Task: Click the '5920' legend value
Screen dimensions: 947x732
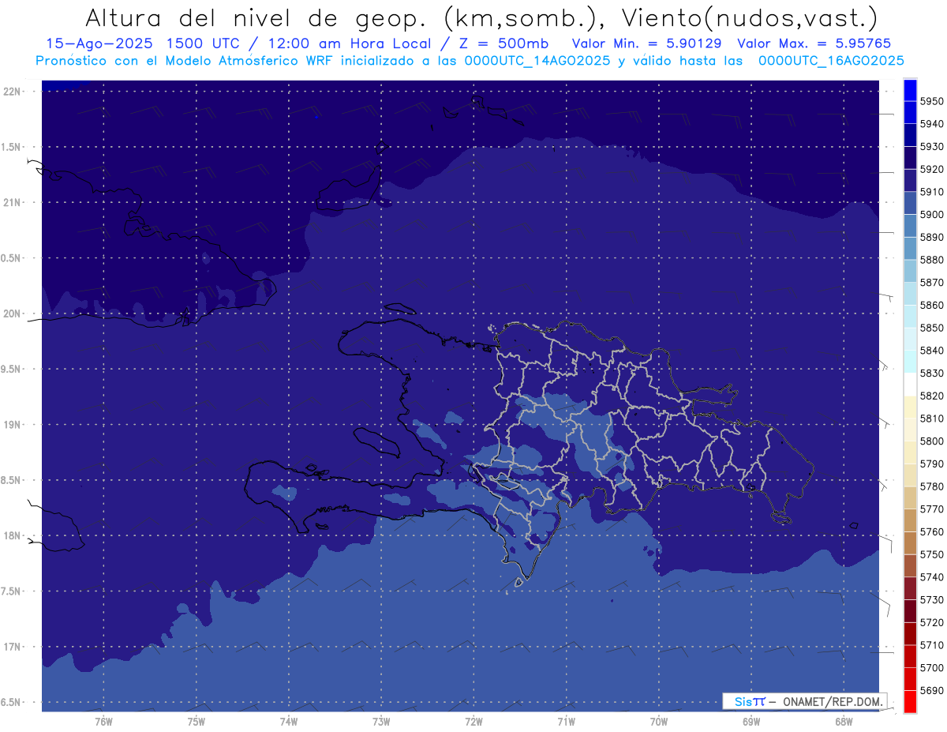Action: click(x=932, y=169)
